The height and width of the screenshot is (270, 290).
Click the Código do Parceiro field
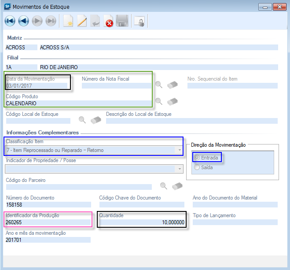click(x=79, y=187)
